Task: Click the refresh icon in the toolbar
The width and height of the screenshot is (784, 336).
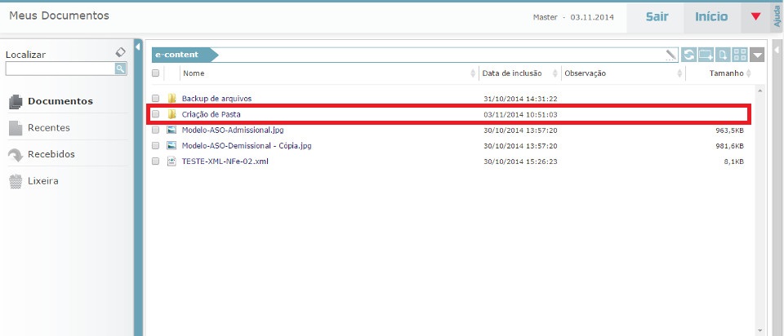Action: coord(689,55)
